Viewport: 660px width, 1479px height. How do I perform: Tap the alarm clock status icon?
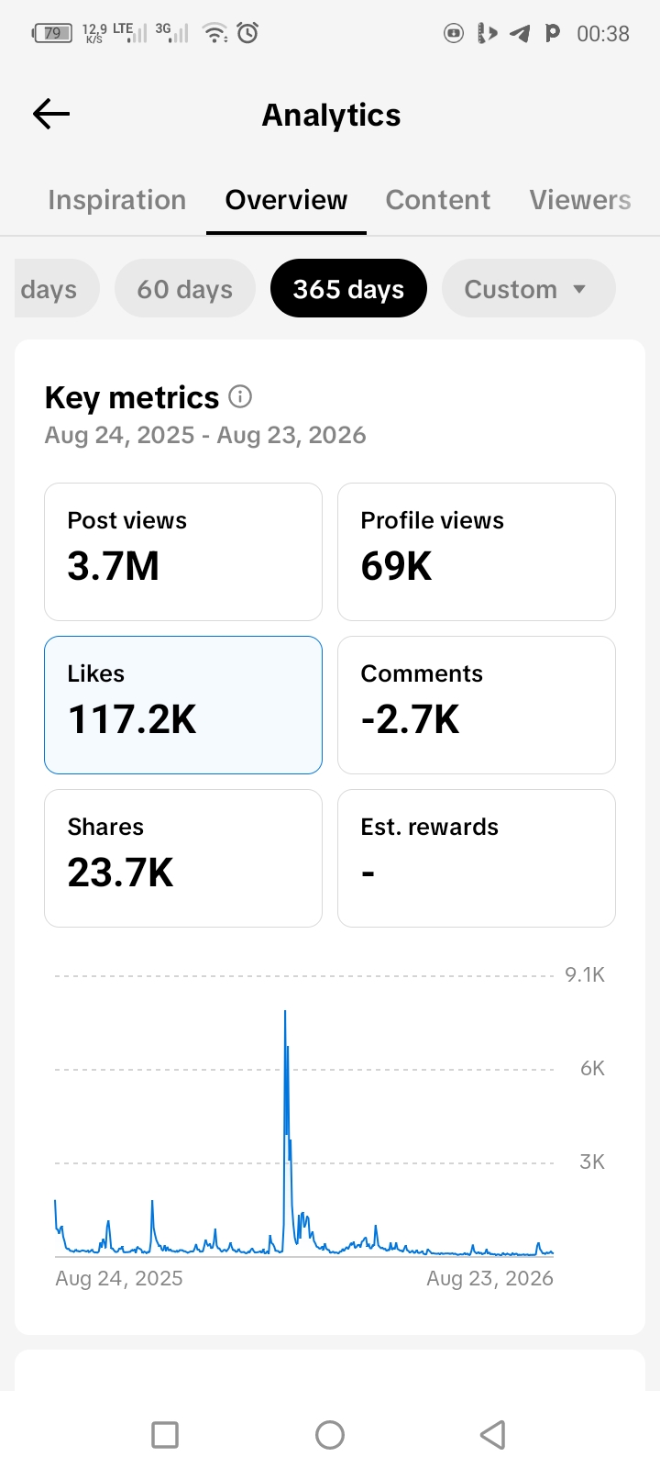pyautogui.click(x=247, y=33)
